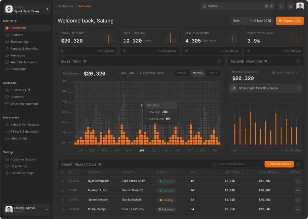Click the AI insight sparkle icon

coord(234,88)
